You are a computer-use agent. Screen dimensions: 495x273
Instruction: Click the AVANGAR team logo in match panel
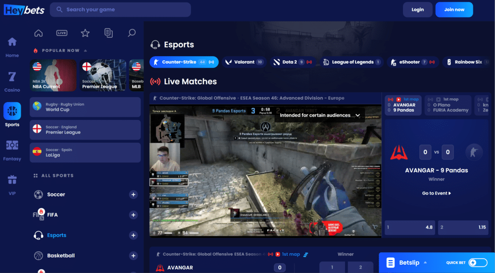coord(398,153)
